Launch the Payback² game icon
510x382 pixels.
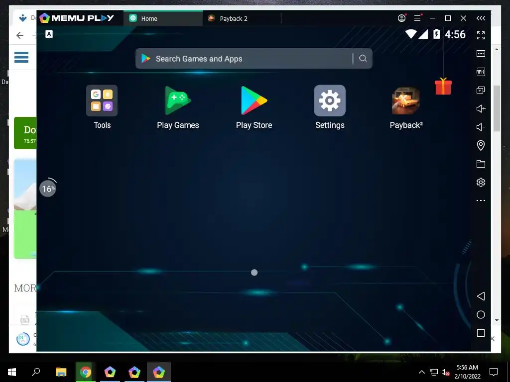pos(406,100)
